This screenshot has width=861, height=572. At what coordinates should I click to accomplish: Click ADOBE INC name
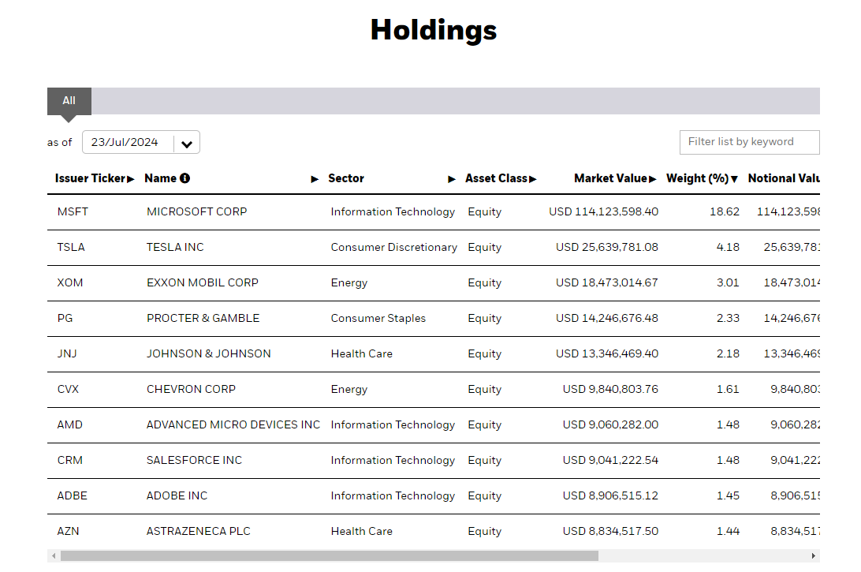click(x=177, y=496)
